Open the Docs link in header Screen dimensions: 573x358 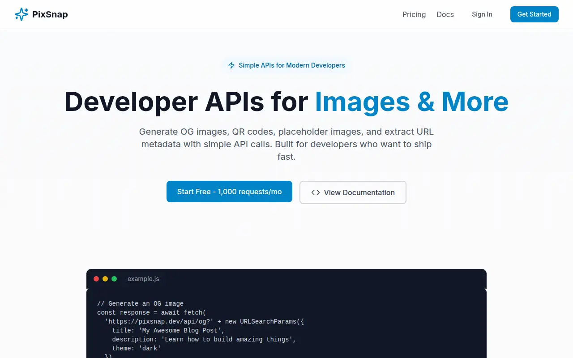(445, 14)
